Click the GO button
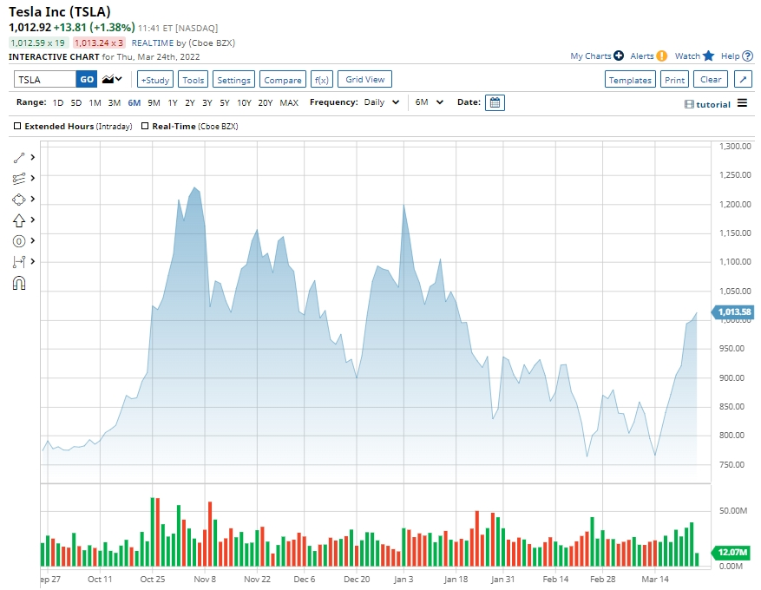The width and height of the screenshot is (761, 590). pyautogui.click(x=87, y=80)
